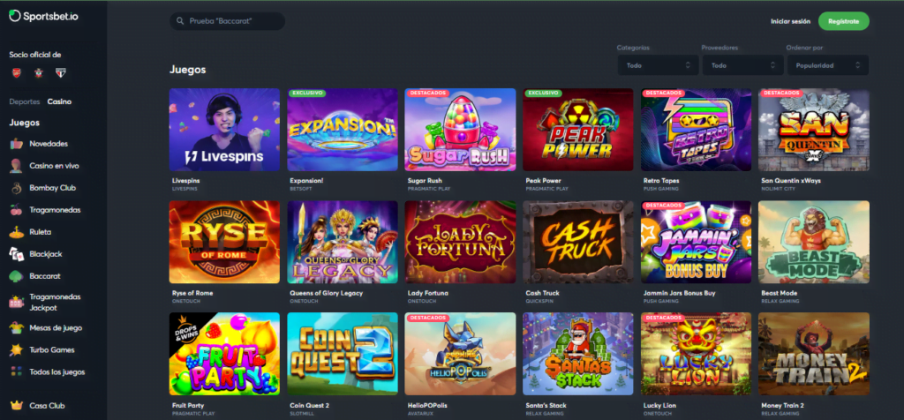The height and width of the screenshot is (420, 904).
Task: Open the Sugar Rush game thumbnail
Action: [460, 130]
